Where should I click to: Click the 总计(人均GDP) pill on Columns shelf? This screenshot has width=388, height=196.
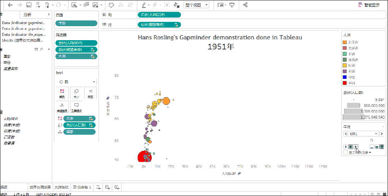(159, 15)
